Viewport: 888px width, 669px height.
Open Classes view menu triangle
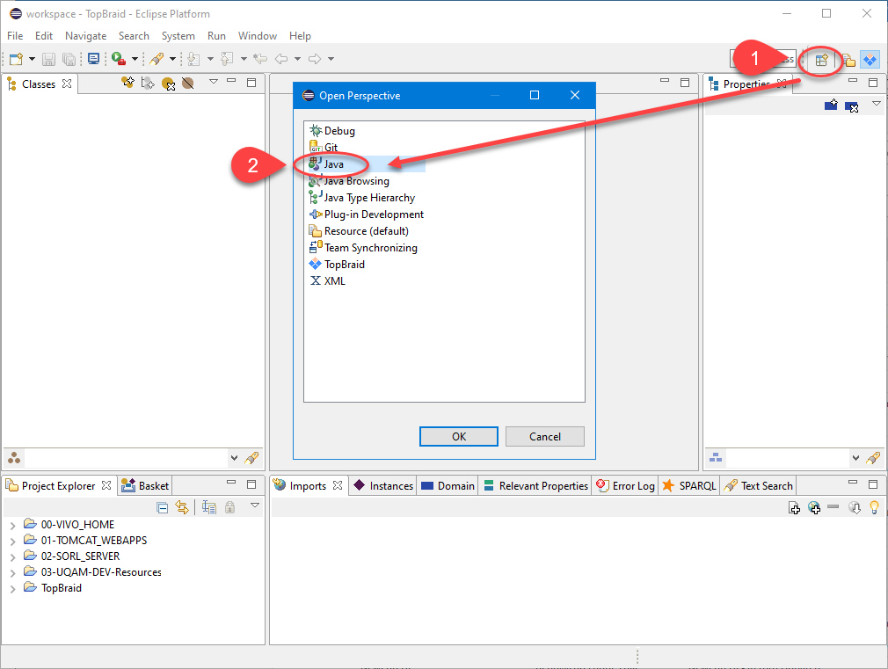coord(214,82)
